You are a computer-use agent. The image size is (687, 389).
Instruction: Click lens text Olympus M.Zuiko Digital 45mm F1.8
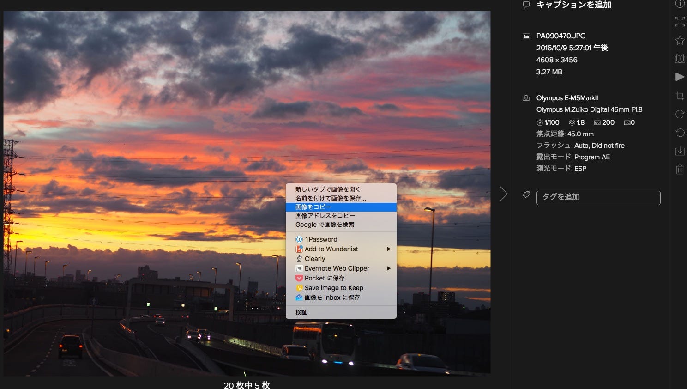pos(589,110)
